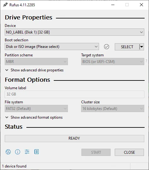Expand Show advanced format options
Viewport: 149px width, 170px height.
click(x=34, y=117)
